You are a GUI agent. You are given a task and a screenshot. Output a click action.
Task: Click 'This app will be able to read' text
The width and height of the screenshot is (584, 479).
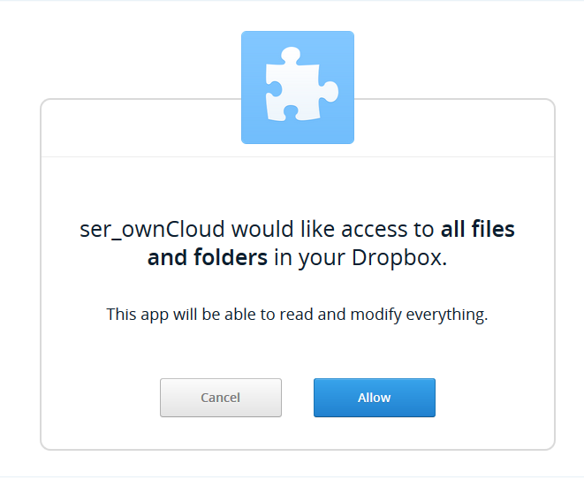[x=297, y=315]
